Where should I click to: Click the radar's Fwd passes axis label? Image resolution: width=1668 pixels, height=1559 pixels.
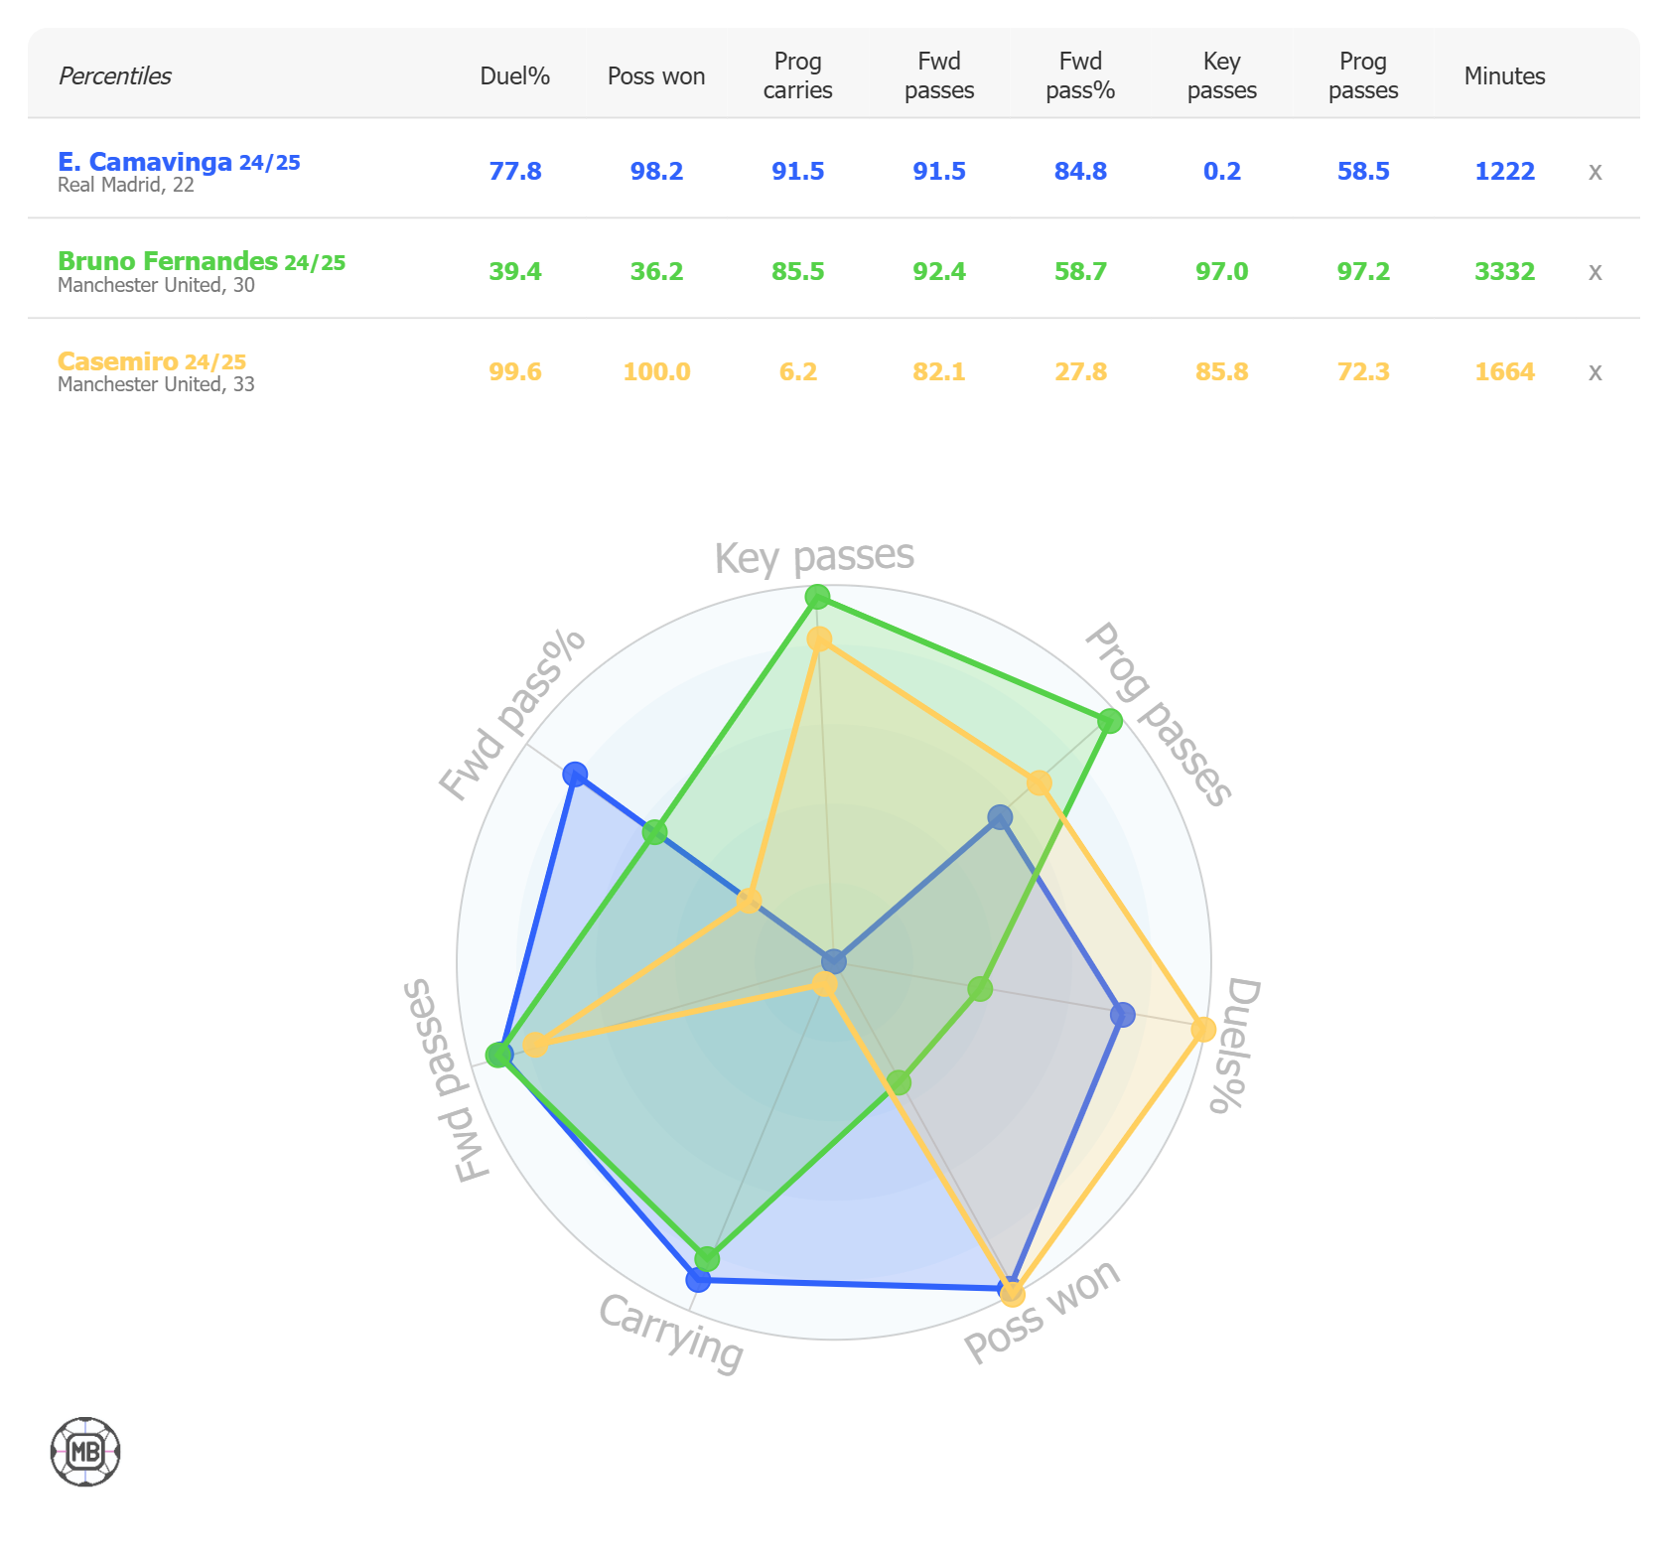coord(446,1080)
